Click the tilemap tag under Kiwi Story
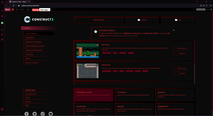The image size is (213, 116). 131,53
